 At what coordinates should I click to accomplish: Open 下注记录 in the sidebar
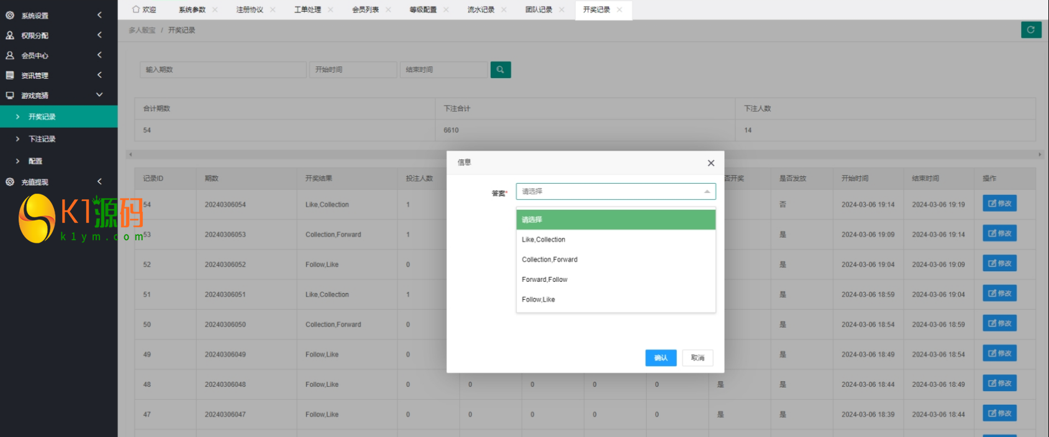click(x=42, y=139)
